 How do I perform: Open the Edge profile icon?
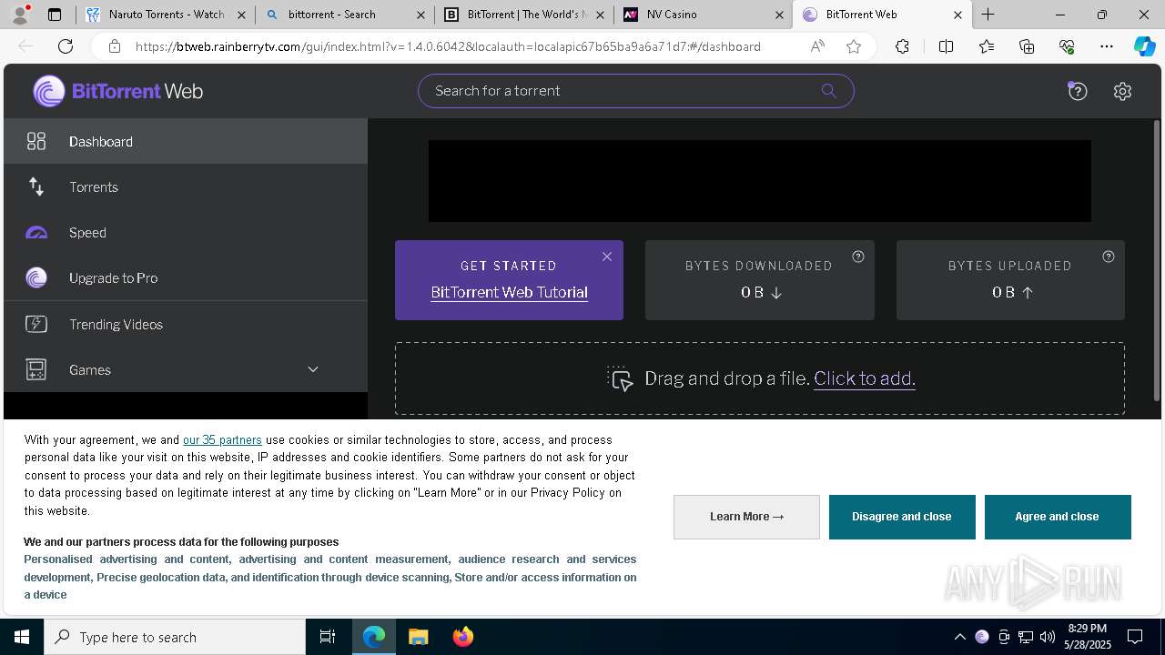coord(20,15)
